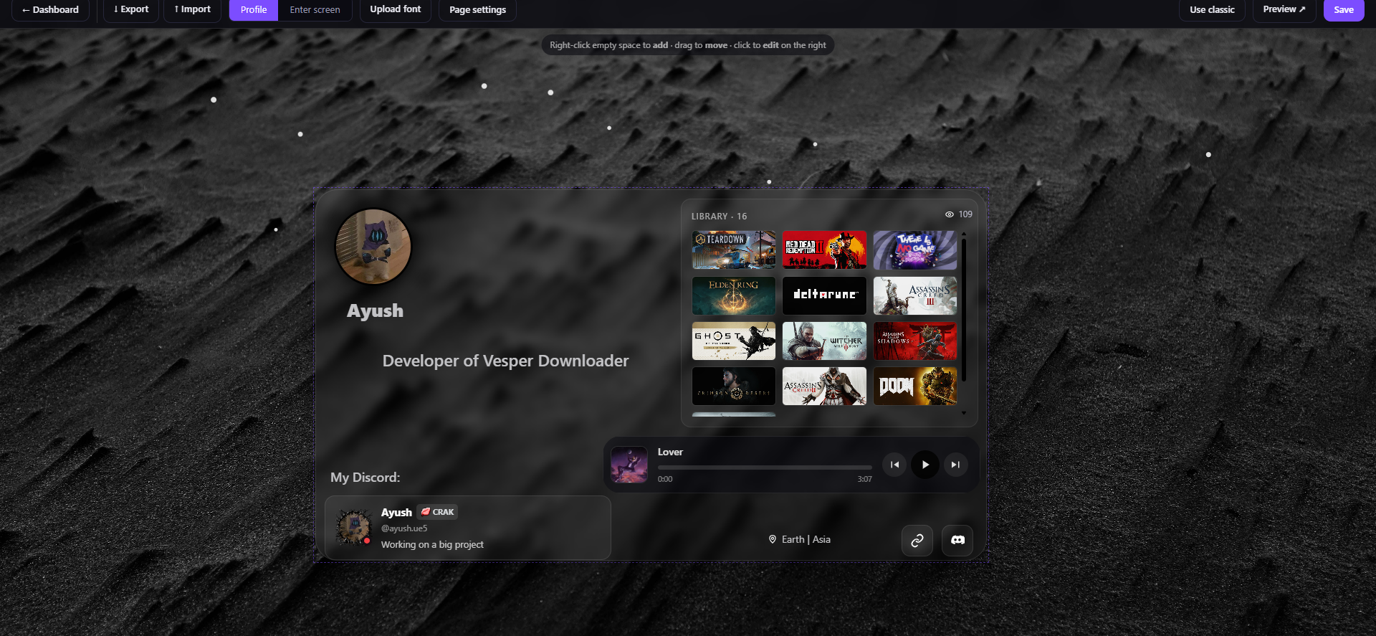Go back to the Dashboard
Screen dimensions: 1376x636
click(x=50, y=10)
